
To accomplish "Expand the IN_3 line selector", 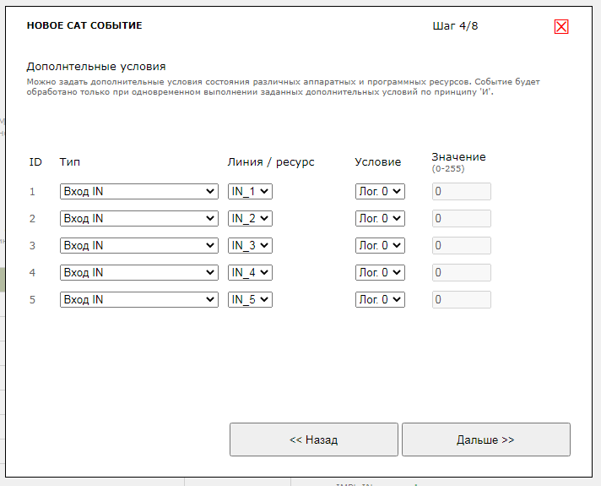I will [250, 246].
